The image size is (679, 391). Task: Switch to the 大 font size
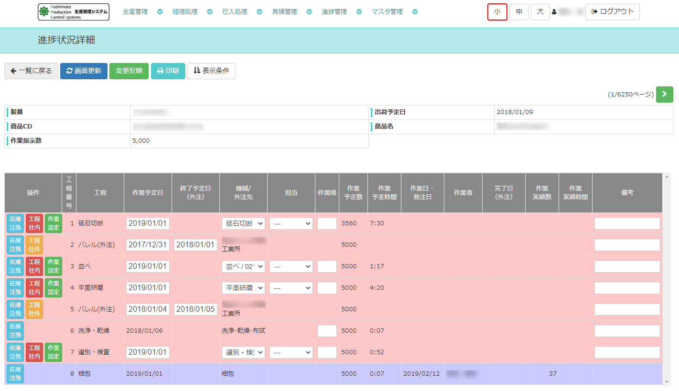point(540,12)
